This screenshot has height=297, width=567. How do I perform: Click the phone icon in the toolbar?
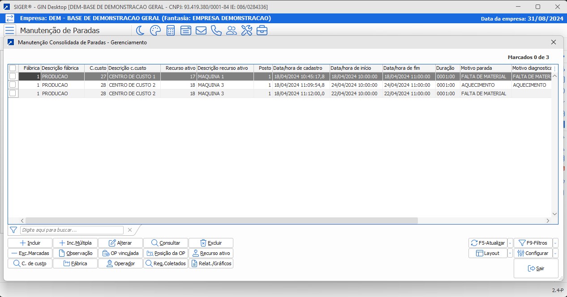[x=216, y=30]
